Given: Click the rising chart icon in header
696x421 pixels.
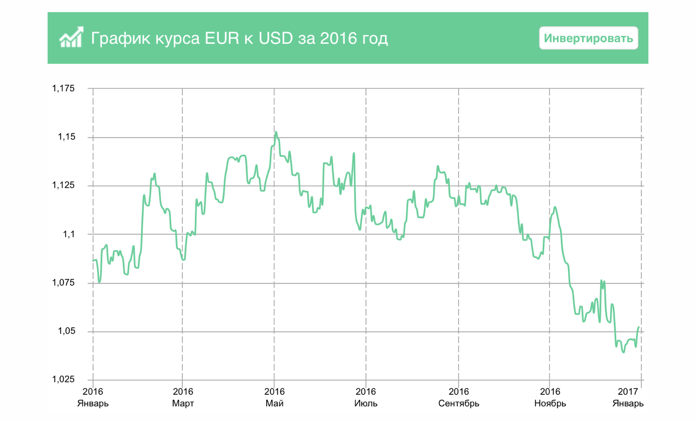Looking at the screenshot, I should [71, 37].
